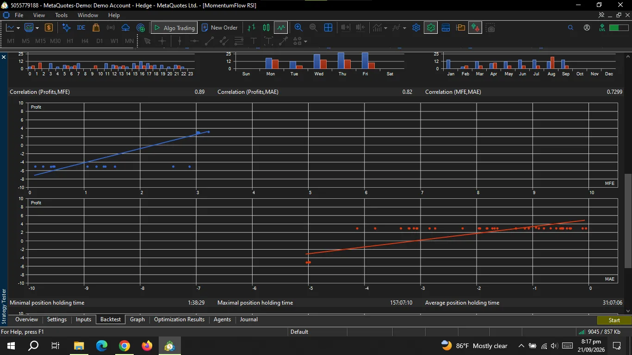Open the Data Window panel icon
Image resolution: width=632 pixels, height=355 pixels.
click(x=446, y=28)
